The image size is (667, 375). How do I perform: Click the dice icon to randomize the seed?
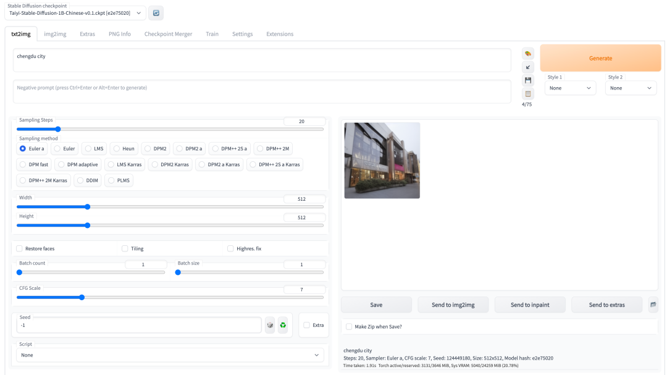270,325
